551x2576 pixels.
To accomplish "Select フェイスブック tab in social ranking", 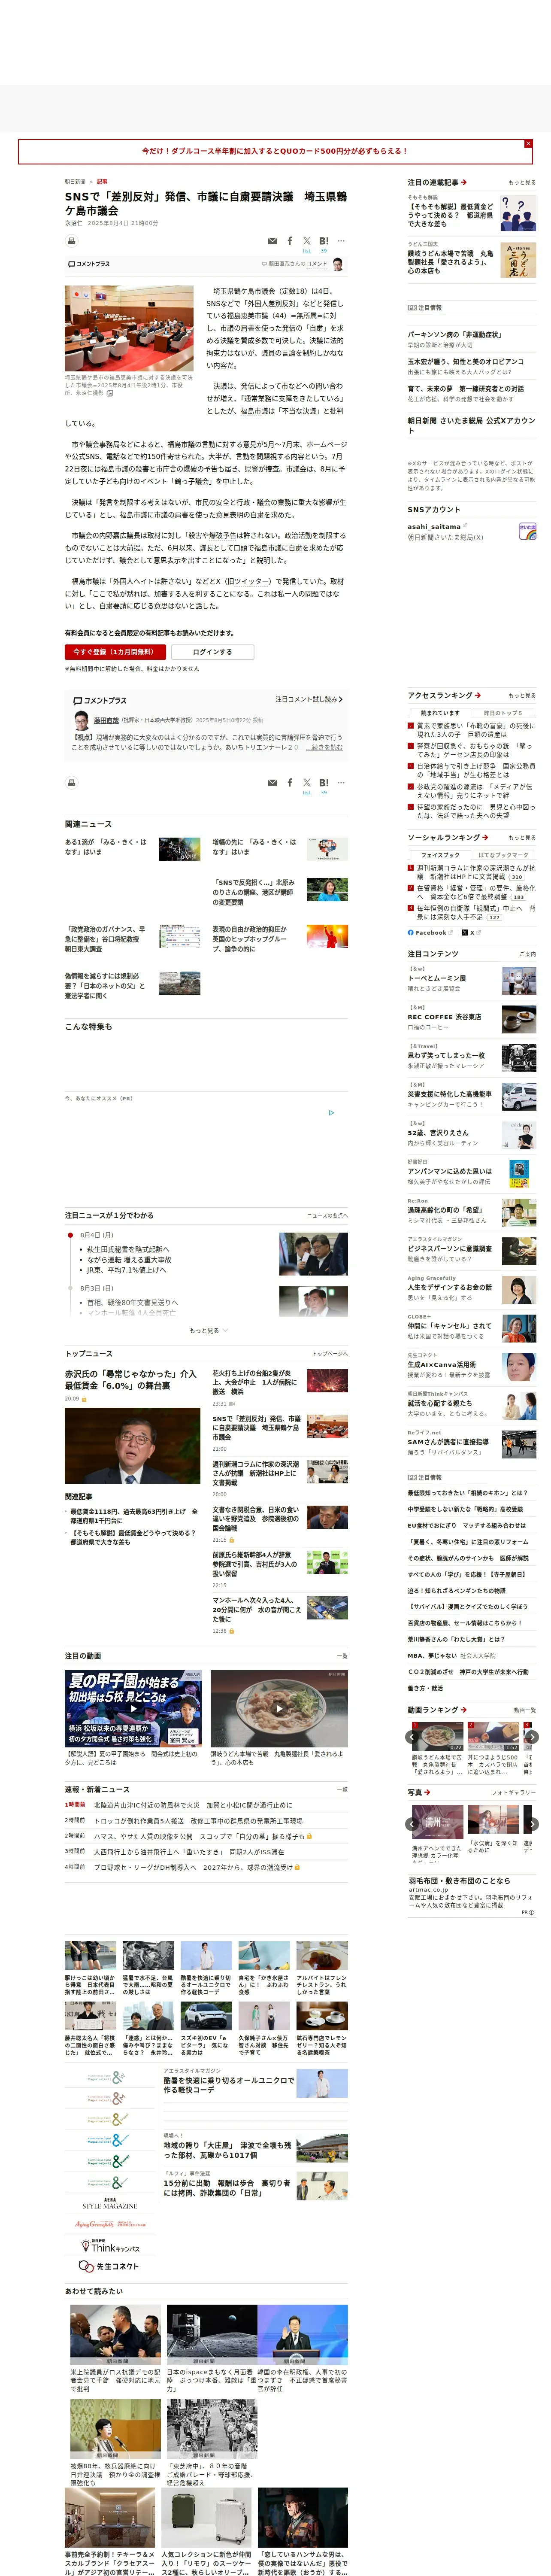I will pyautogui.click(x=440, y=855).
